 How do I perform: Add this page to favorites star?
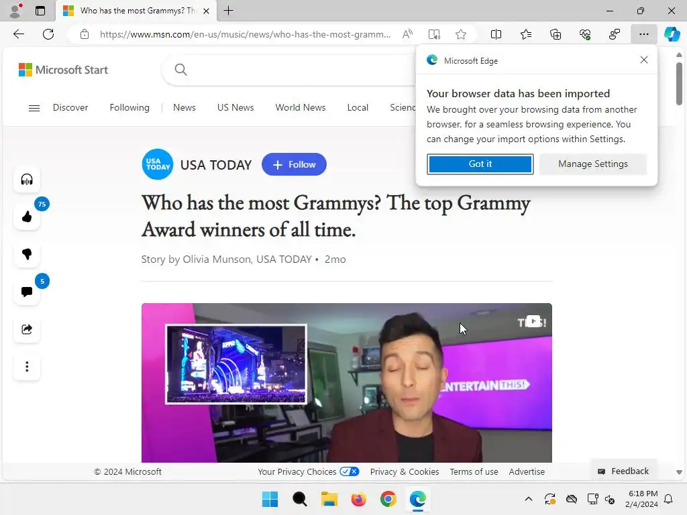[460, 34]
